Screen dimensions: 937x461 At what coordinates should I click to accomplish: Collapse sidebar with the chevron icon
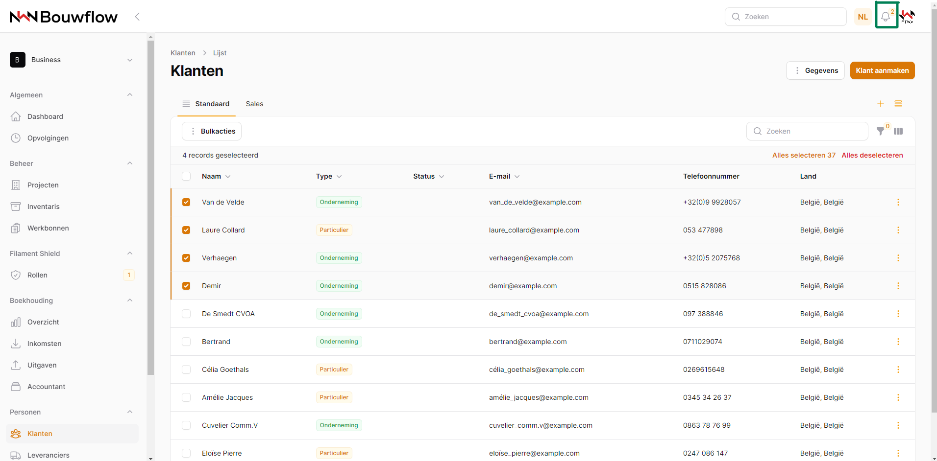[x=137, y=17]
